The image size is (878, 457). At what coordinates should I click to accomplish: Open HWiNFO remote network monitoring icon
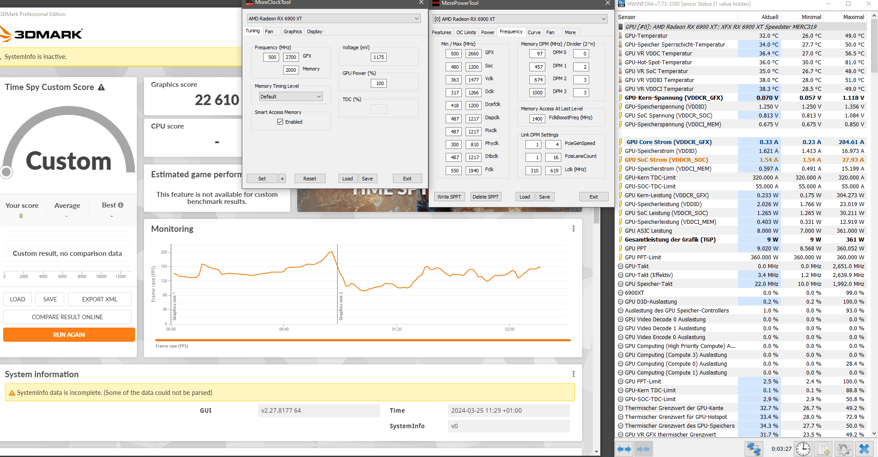754,449
